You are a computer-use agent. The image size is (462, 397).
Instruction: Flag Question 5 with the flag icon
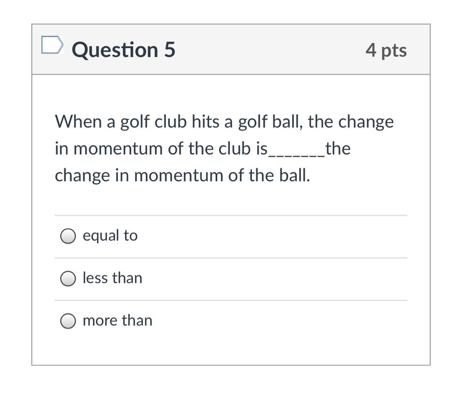click(52, 45)
